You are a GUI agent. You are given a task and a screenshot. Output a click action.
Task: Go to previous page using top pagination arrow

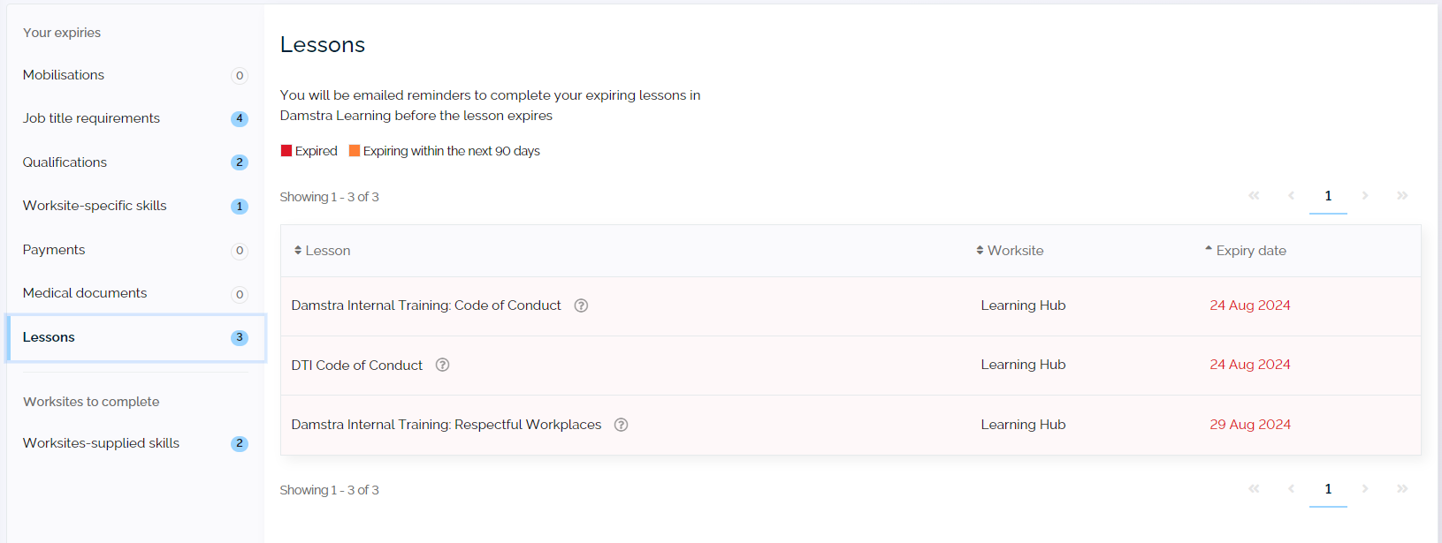click(x=1291, y=196)
